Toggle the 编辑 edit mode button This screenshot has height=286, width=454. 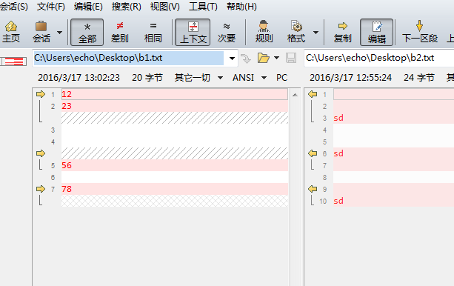[x=376, y=32]
